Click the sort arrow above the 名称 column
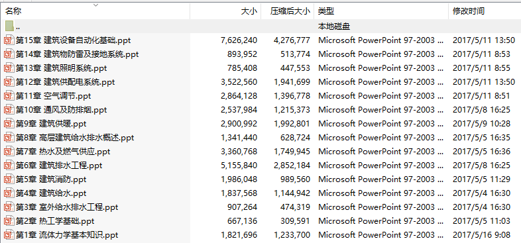This screenshot has height=243, width=521. (x=95, y=5)
